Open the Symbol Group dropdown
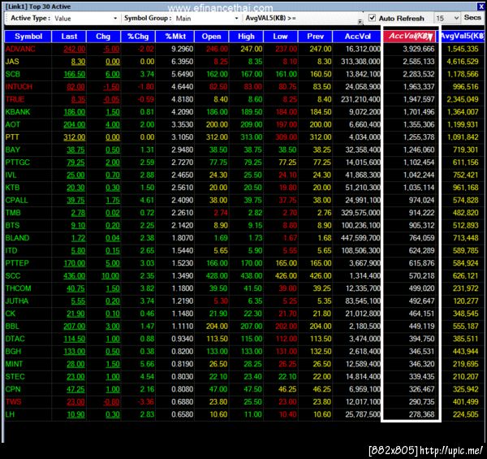Viewport: 487px width, 459px height. 237,19
